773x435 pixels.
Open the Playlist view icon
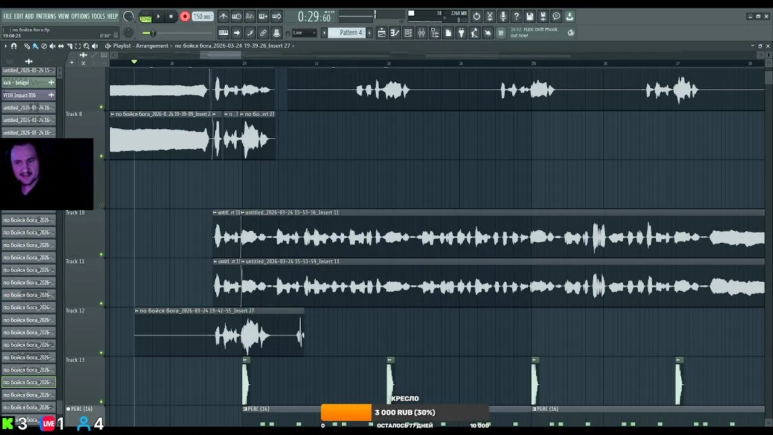(382, 33)
